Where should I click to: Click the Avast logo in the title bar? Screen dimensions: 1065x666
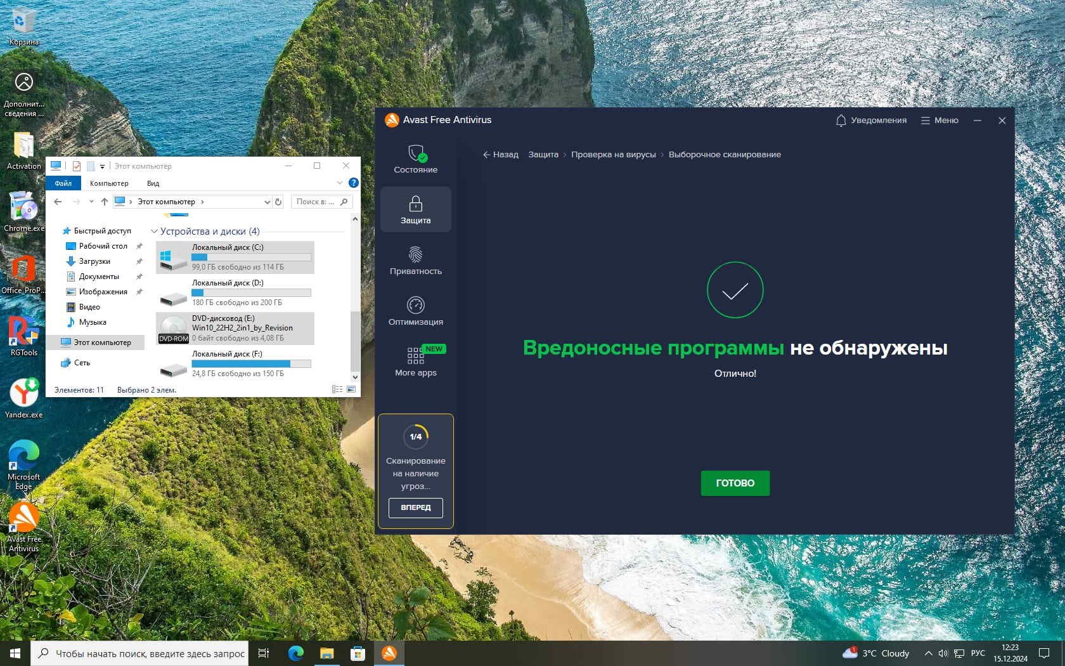coord(392,120)
